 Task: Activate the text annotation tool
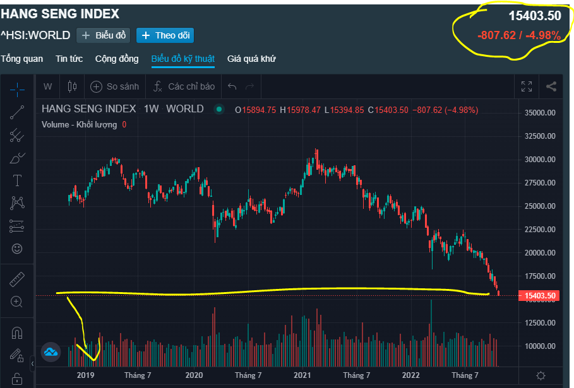click(17, 180)
